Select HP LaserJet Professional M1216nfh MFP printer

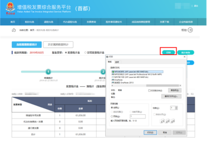[137, 74]
